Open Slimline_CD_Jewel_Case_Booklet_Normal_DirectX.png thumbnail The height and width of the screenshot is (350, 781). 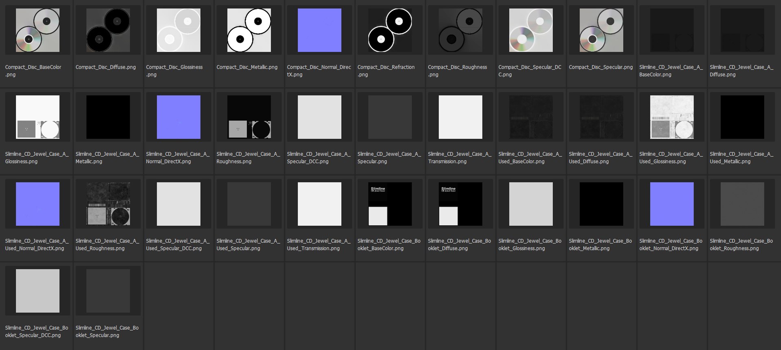click(x=672, y=204)
